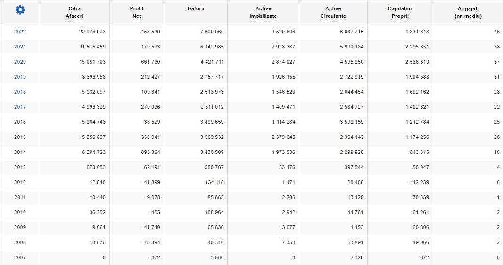Open the 2022 year link

[20, 32]
